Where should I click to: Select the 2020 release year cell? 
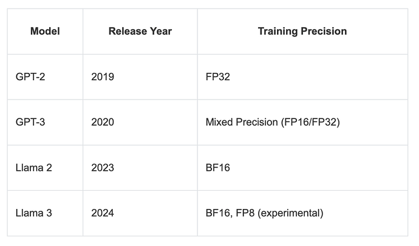[103, 122]
